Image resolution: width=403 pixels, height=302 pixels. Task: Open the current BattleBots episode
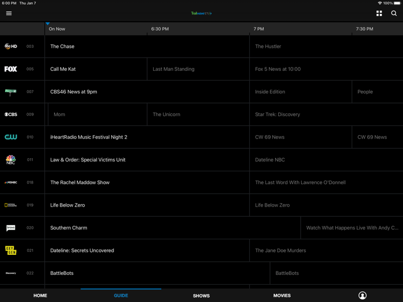(157, 273)
